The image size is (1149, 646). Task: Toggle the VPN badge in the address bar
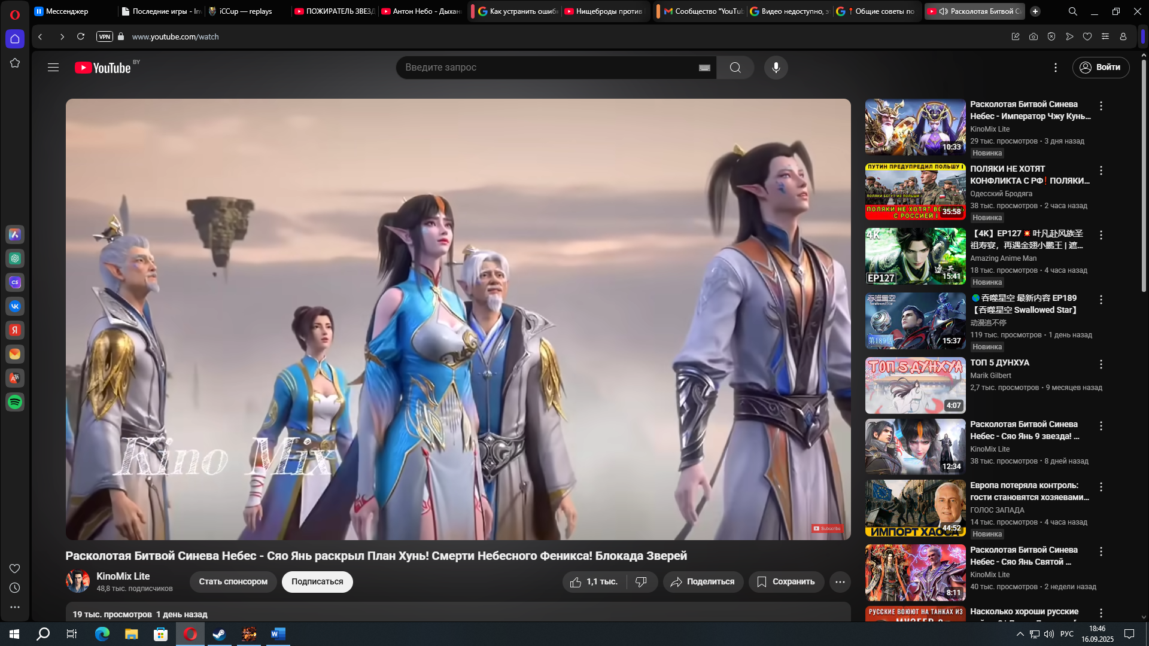[104, 36]
